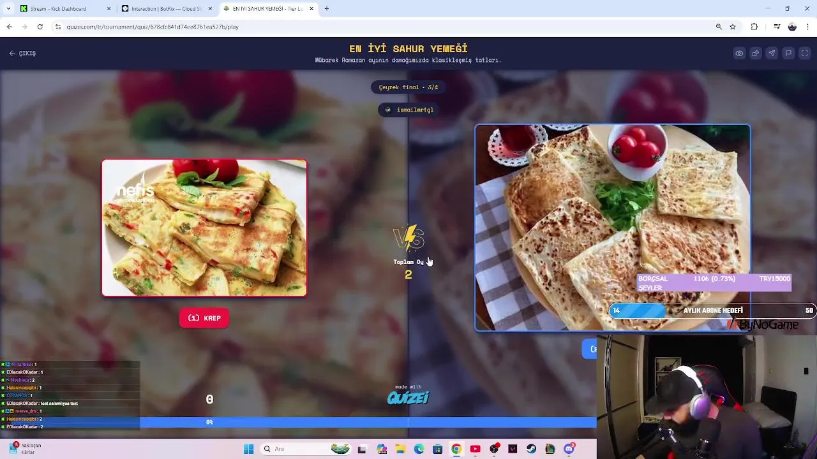Click the AYLIK ABONE HEDEFİ goal bar
Viewport: 817px width, 459px height.
712,310
